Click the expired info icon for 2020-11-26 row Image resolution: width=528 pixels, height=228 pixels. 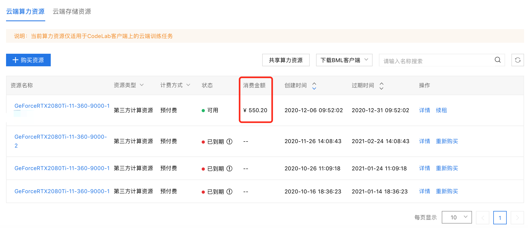(x=230, y=142)
